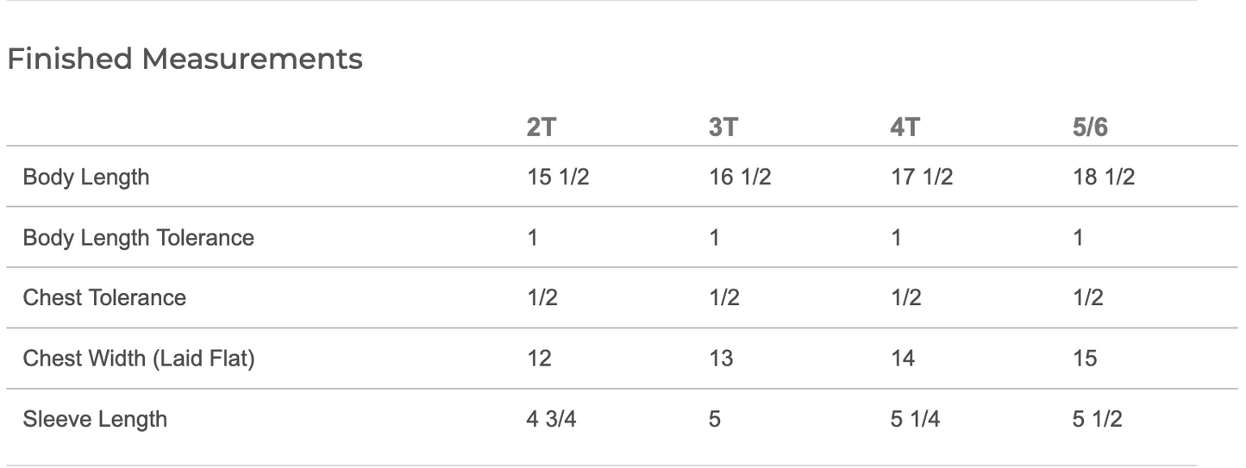Click the 18 1/2 body length value
1246x468 pixels.
click(x=1104, y=177)
